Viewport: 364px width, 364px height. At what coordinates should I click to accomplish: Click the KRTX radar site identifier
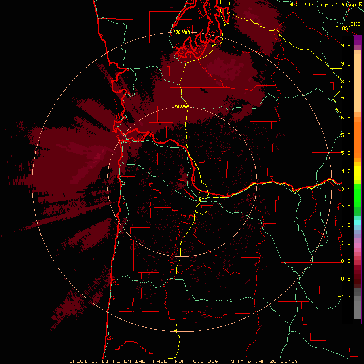point(237,361)
